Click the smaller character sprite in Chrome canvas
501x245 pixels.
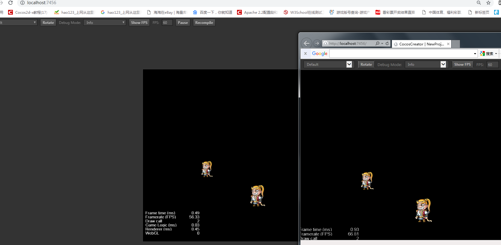point(207,169)
